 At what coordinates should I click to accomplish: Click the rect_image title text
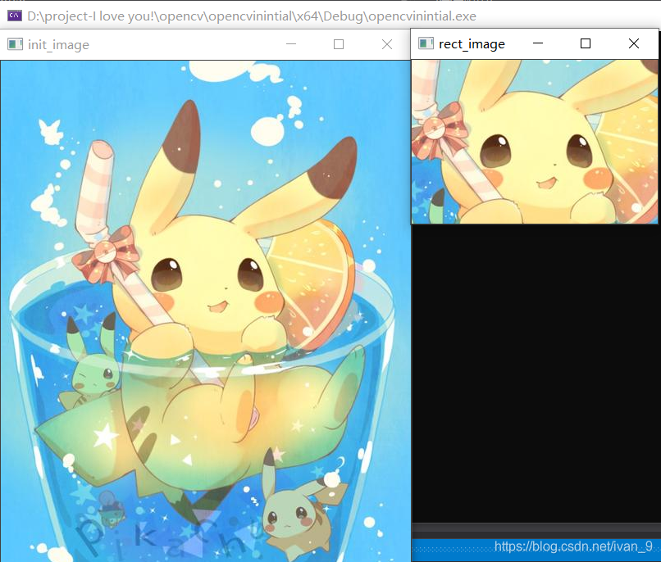click(472, 43)
